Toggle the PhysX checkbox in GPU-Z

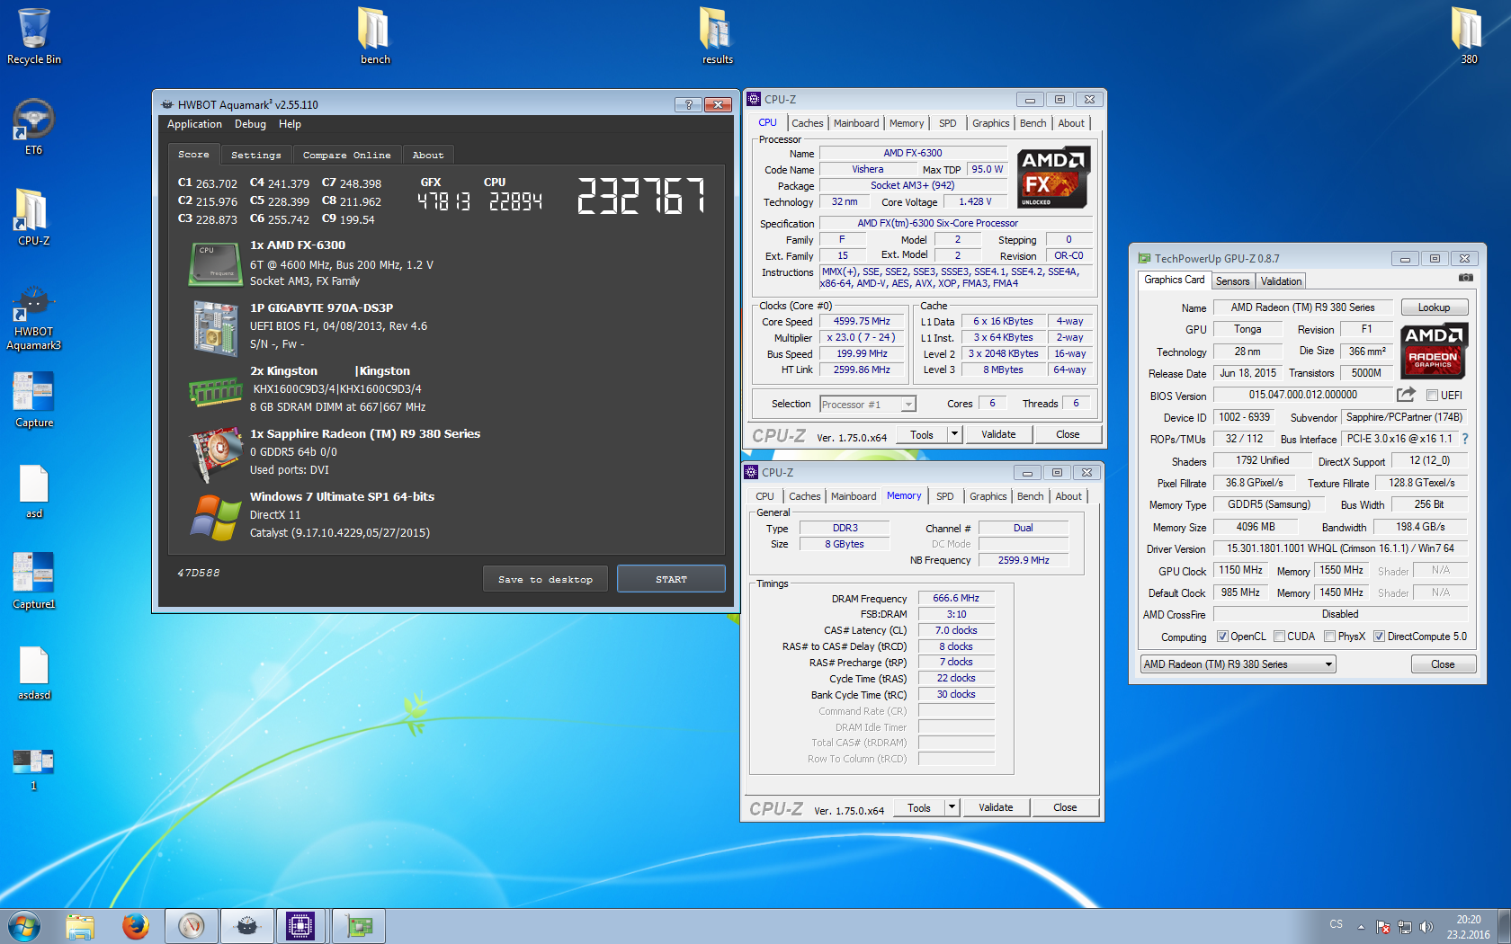point(1329,637)
